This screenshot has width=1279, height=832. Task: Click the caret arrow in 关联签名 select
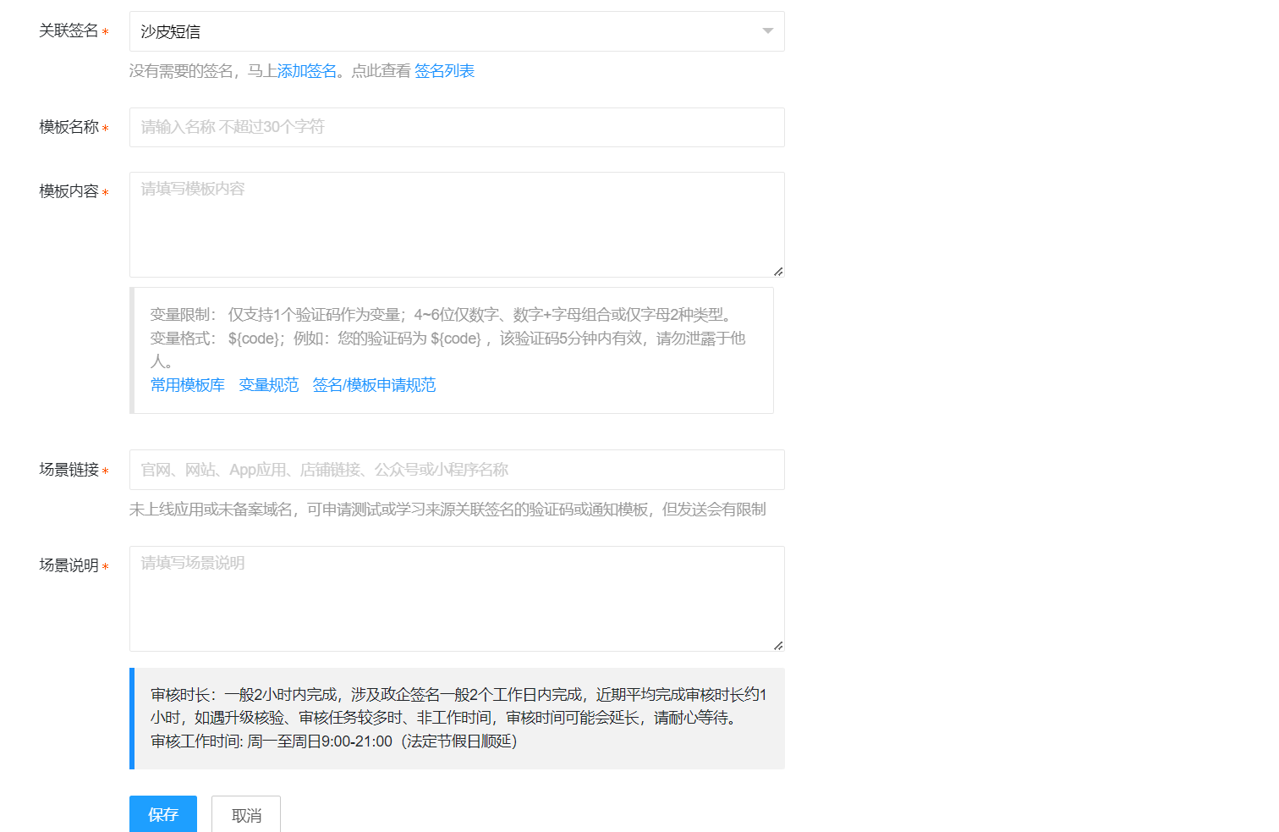point(767,31)
